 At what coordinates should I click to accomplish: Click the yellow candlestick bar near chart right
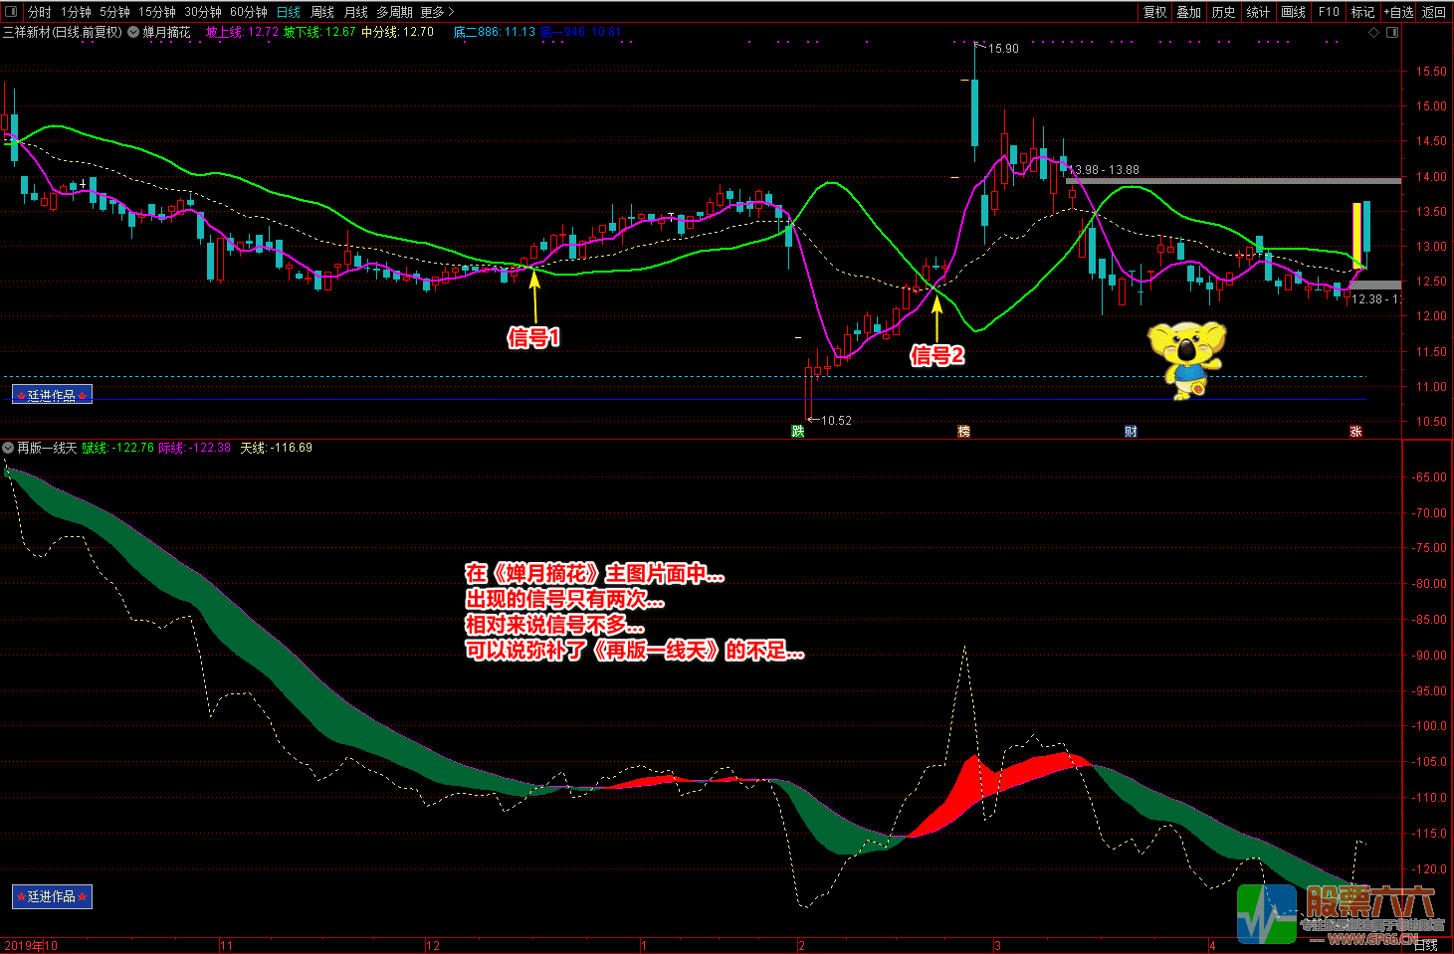(1355, 231)
